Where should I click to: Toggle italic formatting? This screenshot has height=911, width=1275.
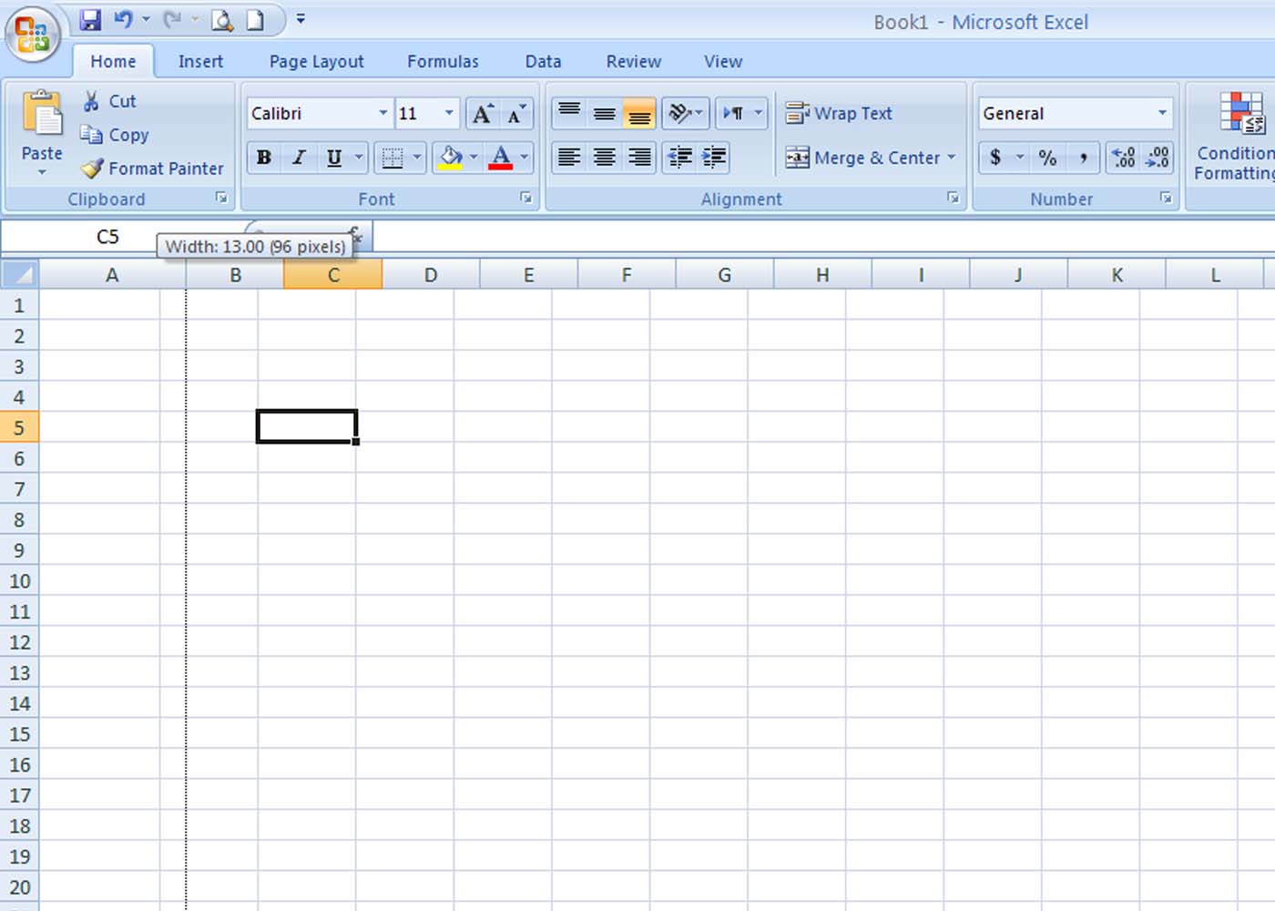[299, 158]
